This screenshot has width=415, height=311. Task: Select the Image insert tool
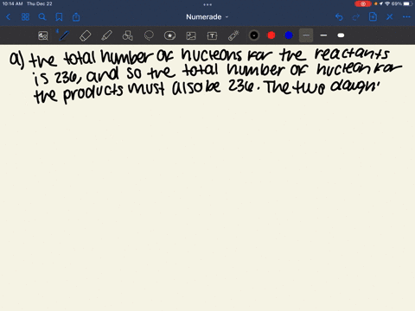pos(191,35)
